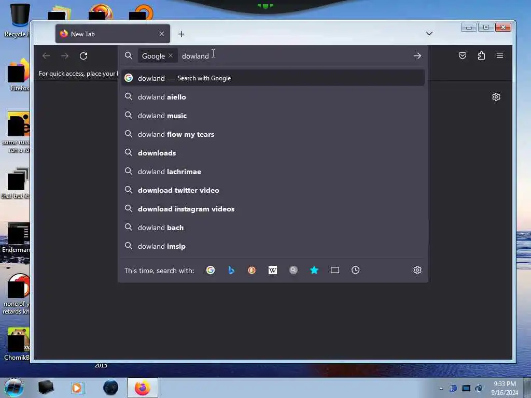Search this time with Bing icon

231,270
